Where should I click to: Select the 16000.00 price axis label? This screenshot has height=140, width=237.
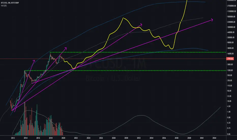pyautogui.click(x=230, y=53)
